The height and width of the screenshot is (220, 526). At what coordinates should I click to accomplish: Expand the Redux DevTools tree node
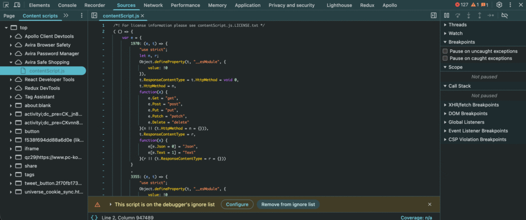(x=11, y=88)
